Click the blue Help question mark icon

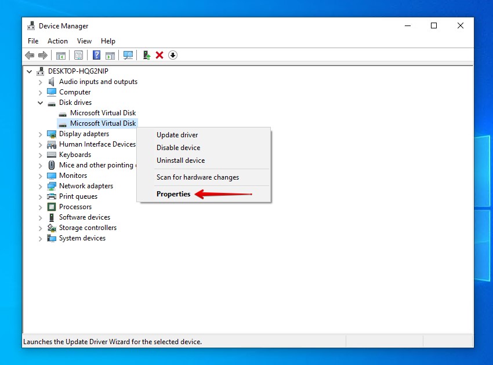coord(97,55)
